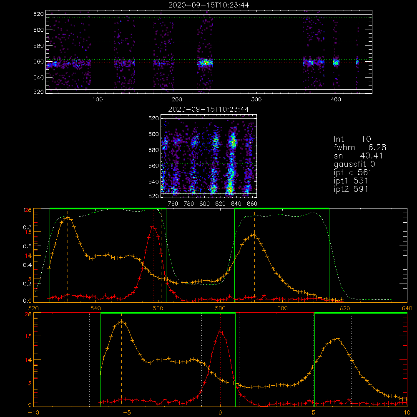Select the 'fwhm 6.28' readout

click(360, 147)
